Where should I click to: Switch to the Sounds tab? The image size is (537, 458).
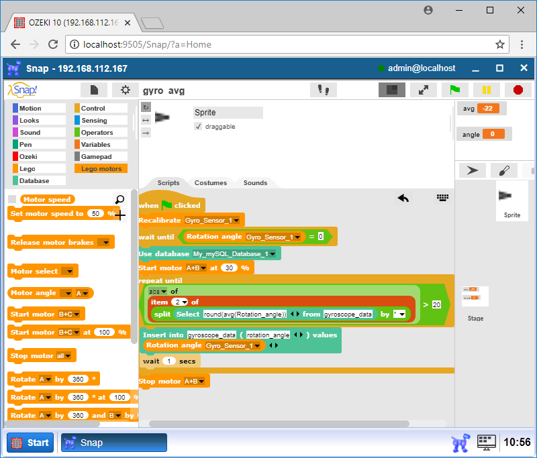(255, 182)
